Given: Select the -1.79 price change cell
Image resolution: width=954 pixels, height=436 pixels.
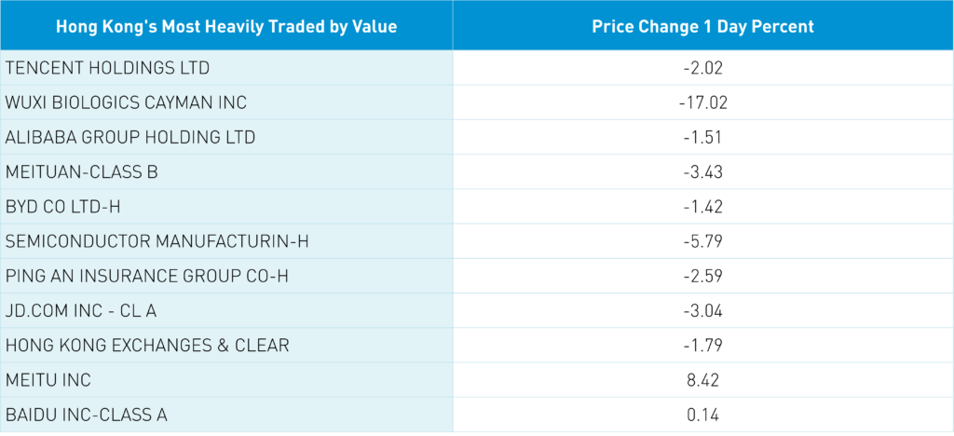Looking at the screenshot, I should (702, 346).
